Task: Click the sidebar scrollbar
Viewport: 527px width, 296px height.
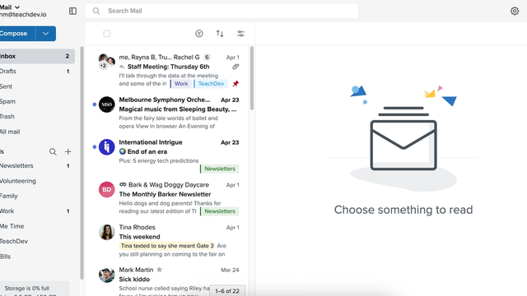Action: [82, 163]
